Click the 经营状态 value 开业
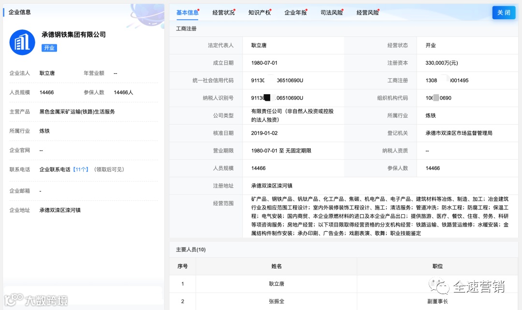 (431, 45)
